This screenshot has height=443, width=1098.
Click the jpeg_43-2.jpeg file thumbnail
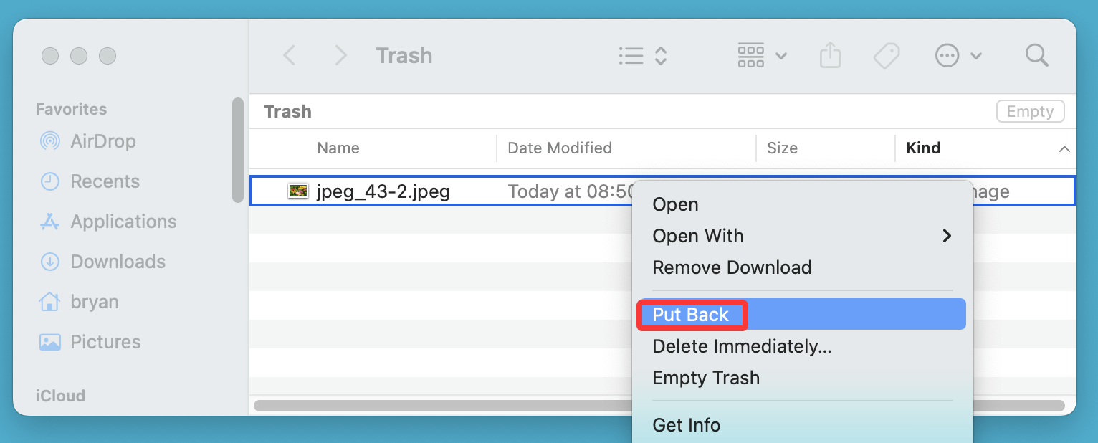(298, 191)
